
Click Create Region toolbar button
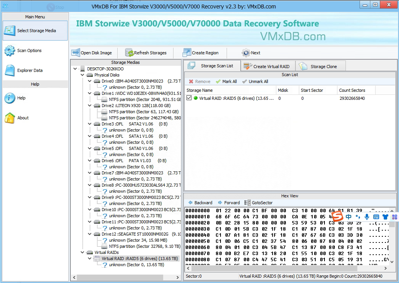click(x=201, y=53)
